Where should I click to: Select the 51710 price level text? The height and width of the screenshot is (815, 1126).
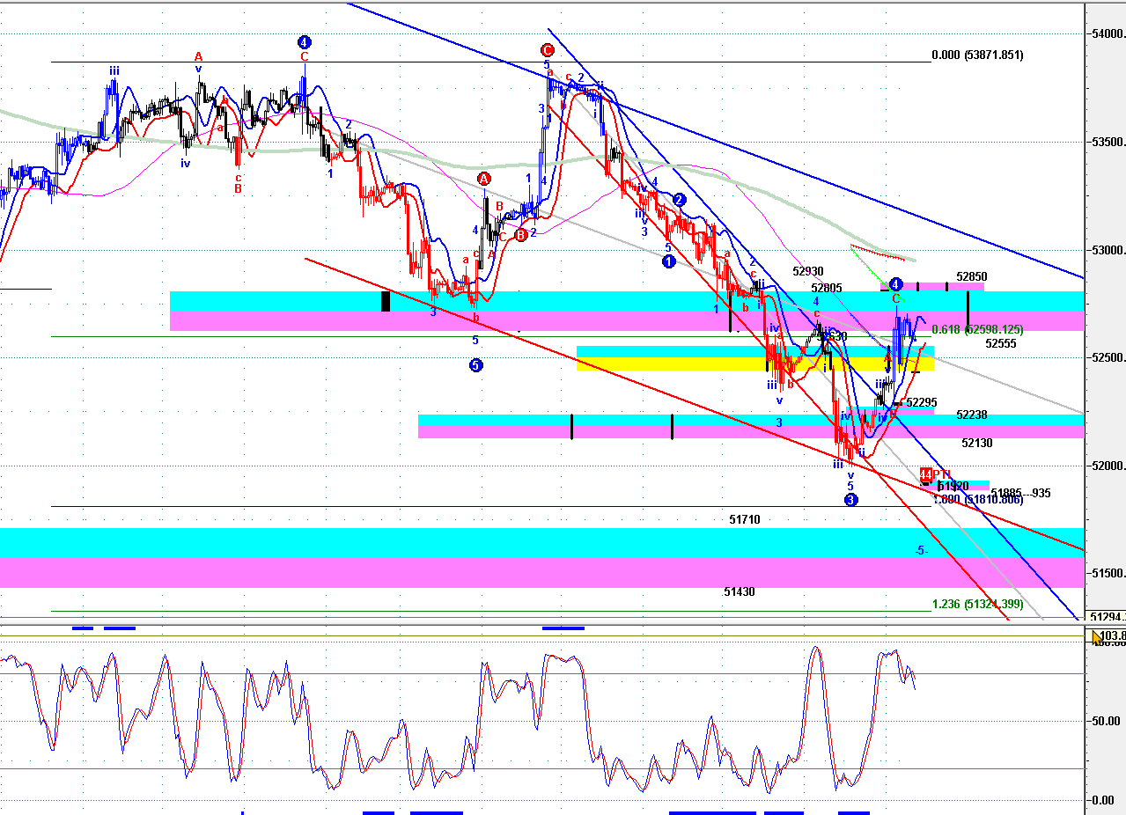pos(745,520)
